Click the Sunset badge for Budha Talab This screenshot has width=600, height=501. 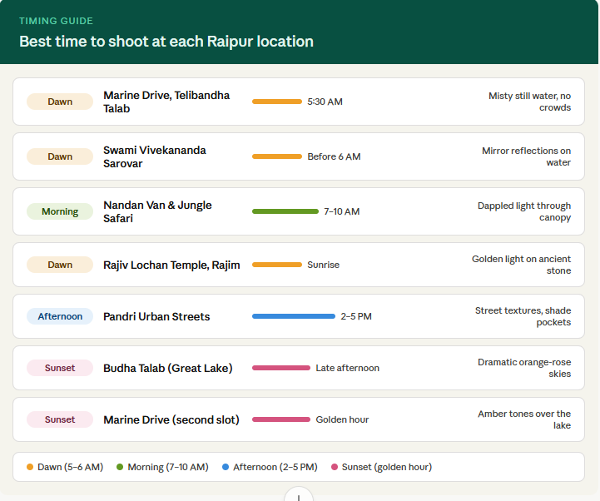point(60,368)
